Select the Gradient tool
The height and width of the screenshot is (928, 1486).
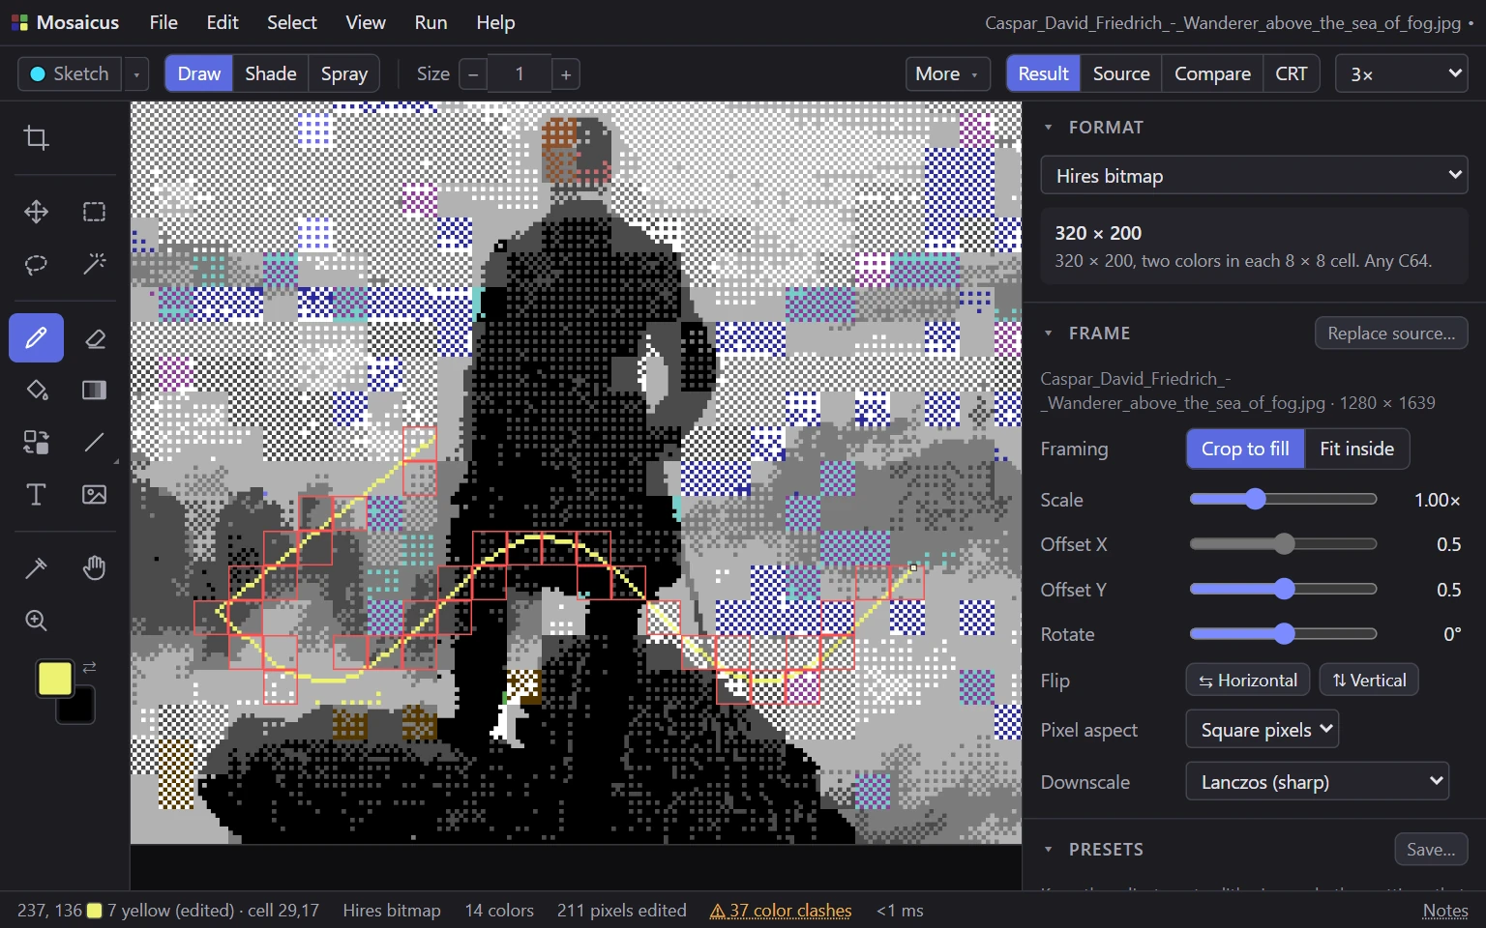pos(94,391)
